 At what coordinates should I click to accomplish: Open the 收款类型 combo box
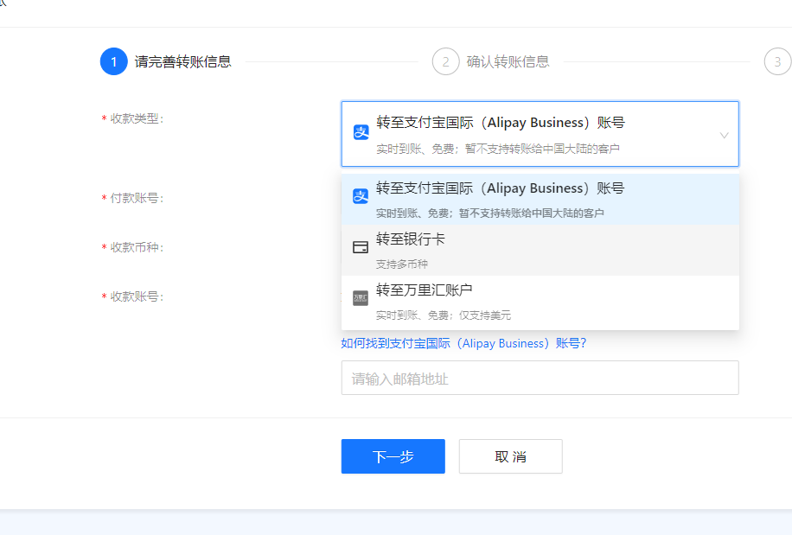[x=540, y=134]
